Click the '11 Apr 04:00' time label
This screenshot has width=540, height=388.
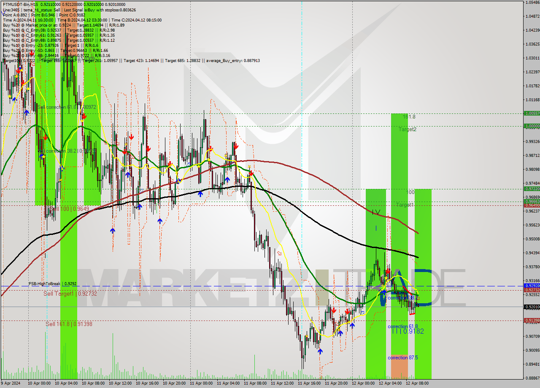coord(228,383)
